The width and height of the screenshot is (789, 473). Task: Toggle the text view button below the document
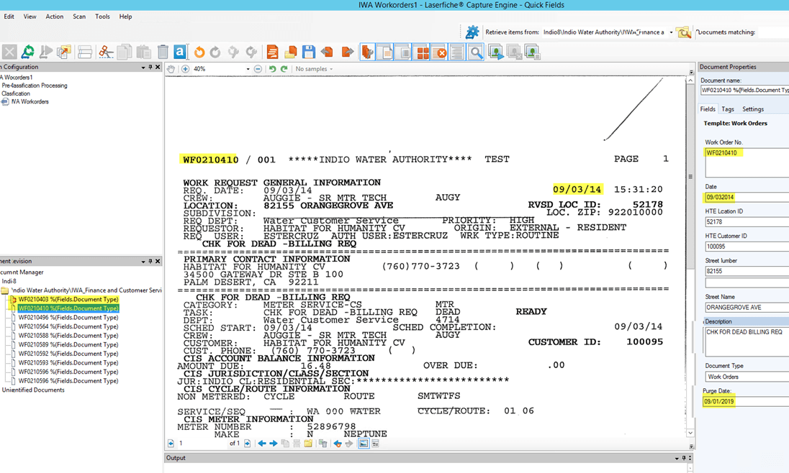click(375, 444)
